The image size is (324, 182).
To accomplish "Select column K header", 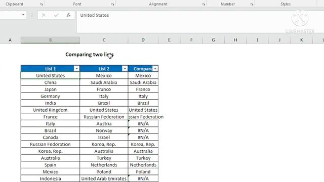I will tap(302, 40).
